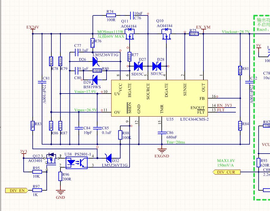270x211 pixels.
Task: Click the SOURCE pin label on U35
Action: click(148, 91)
